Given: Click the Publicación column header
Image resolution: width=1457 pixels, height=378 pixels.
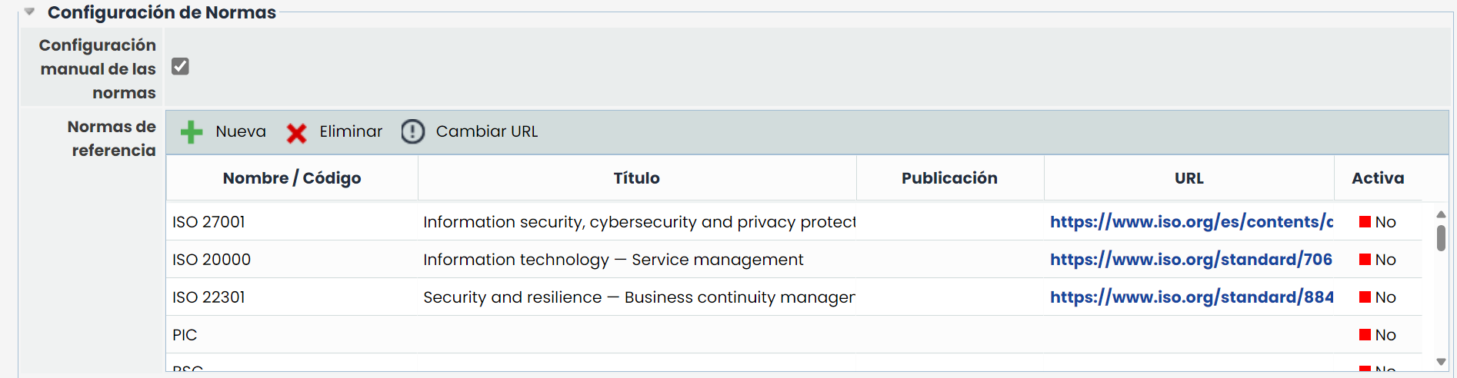Looking at the screenshot, I should point(949,178).
